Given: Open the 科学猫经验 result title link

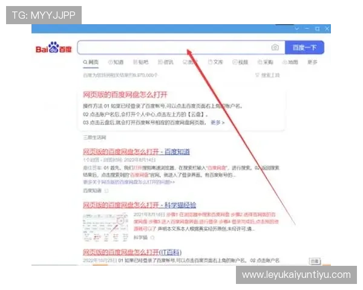Looking at the screenshot, I should point(139,205).
